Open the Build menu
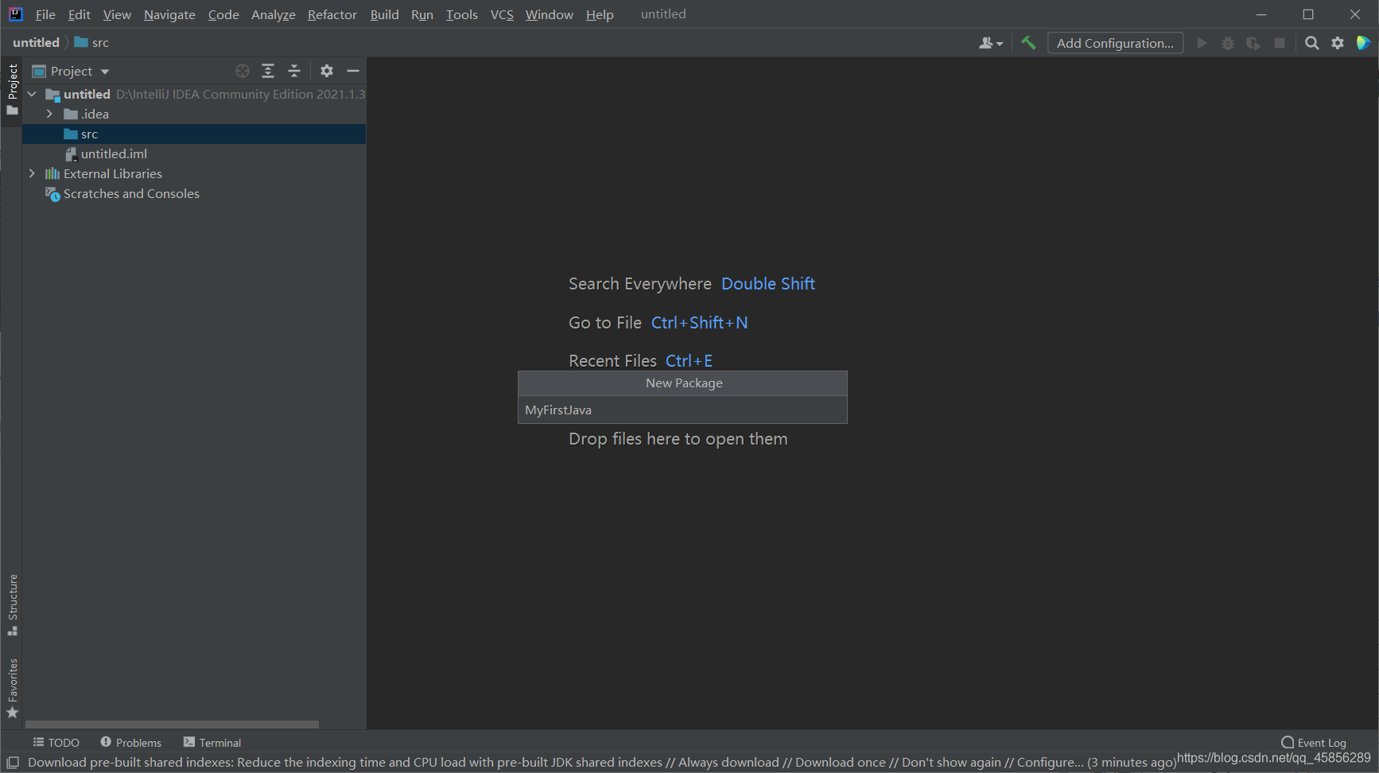This screenshot has width=1379, height=773. coord(384,14)
